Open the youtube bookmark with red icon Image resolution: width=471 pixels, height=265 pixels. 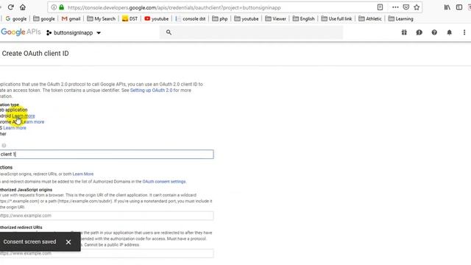point(157,18)
